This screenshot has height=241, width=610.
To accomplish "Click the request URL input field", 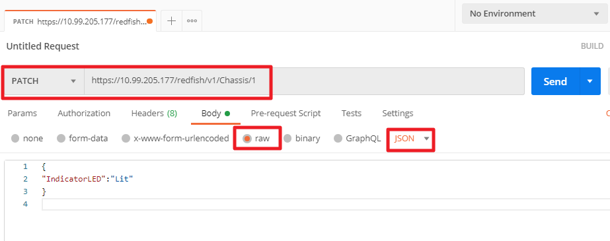I will (x=304, y=81).
